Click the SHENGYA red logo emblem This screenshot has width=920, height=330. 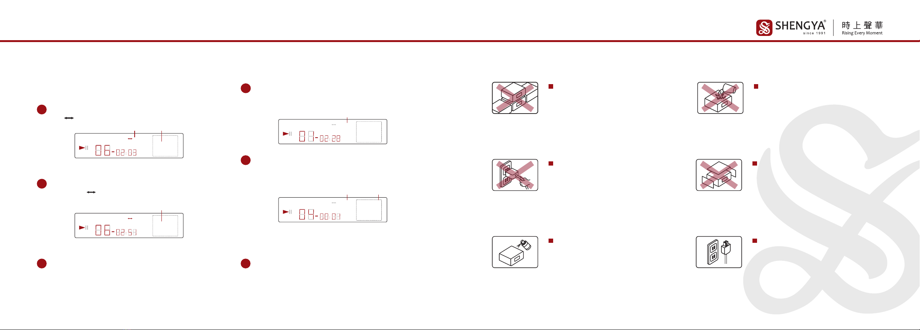coord(764,28)
